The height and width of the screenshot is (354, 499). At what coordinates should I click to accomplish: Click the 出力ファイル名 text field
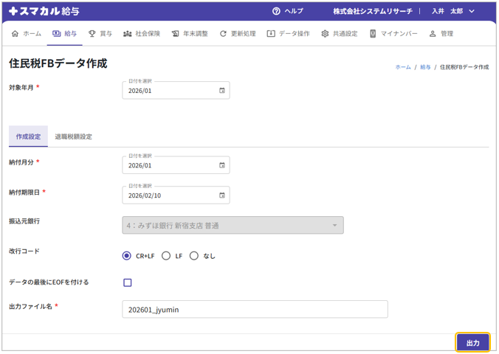click(255, 310)
